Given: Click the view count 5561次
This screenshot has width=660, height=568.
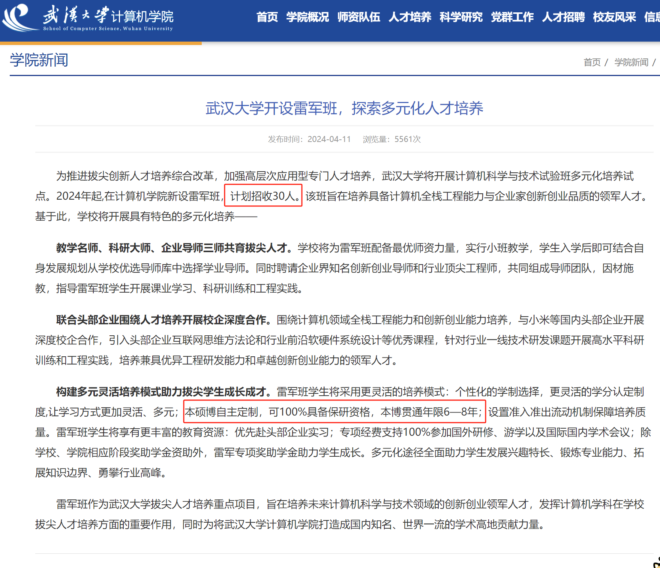Looking at the screenshot, I should [407, 139].
